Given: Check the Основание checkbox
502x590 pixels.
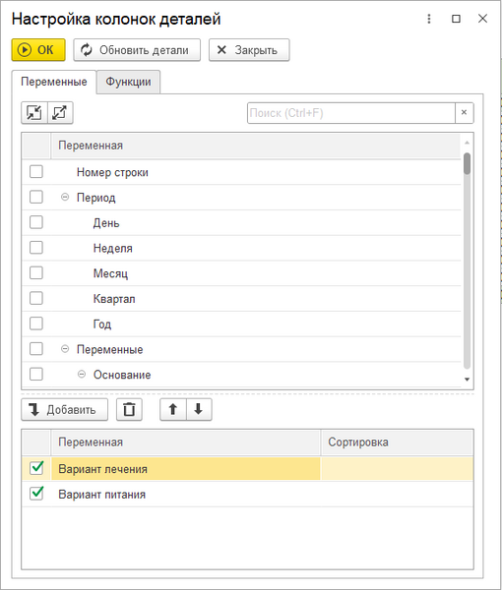Looking at the screenshot, I should (x=36, y=374).
